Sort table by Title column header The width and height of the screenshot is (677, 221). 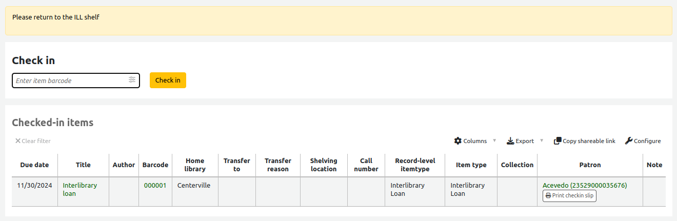[83, 165]
